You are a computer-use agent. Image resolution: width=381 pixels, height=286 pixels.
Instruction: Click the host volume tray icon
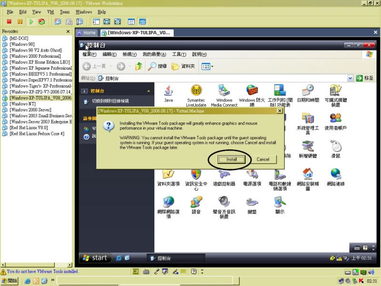click(371, 272)
